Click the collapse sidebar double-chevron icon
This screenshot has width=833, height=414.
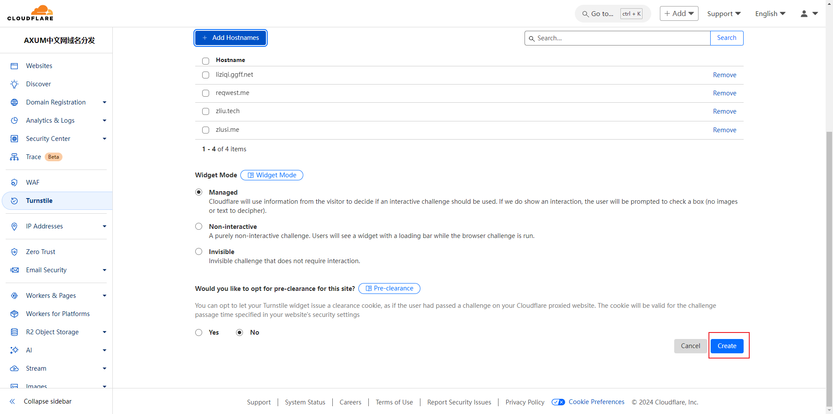pyautogui.click(x=13, y=401)
